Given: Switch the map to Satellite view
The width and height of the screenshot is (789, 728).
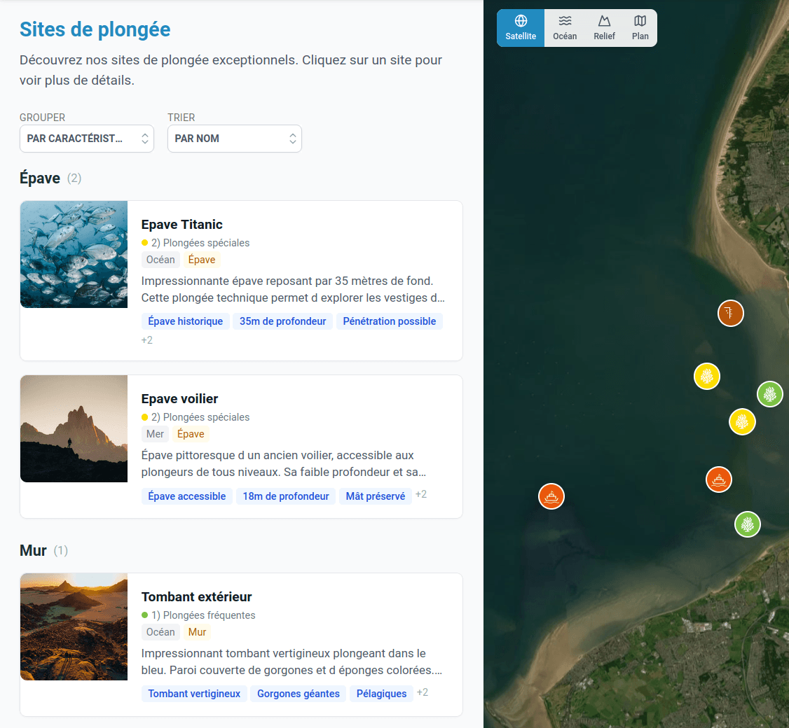Looking at the screenshot, I should pos(520,28).
